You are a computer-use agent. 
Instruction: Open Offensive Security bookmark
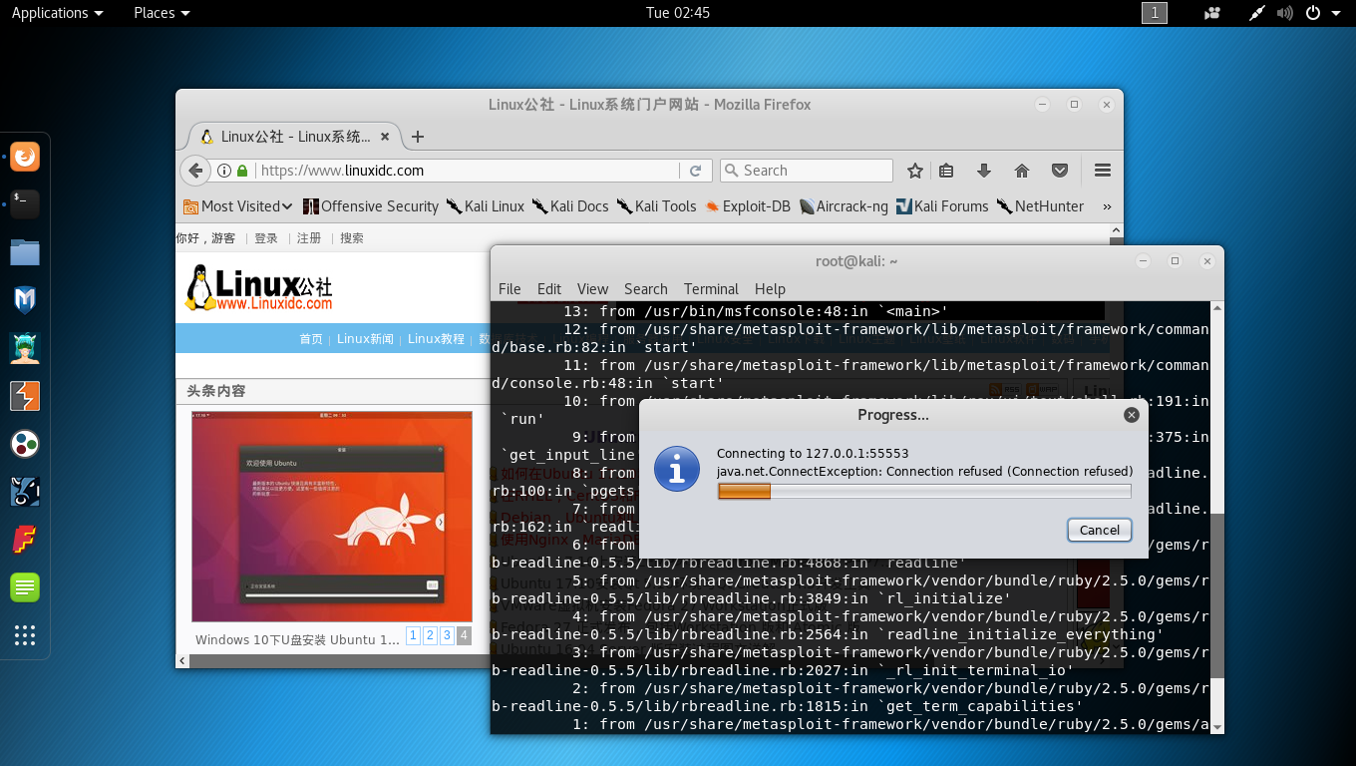(371, 206)
